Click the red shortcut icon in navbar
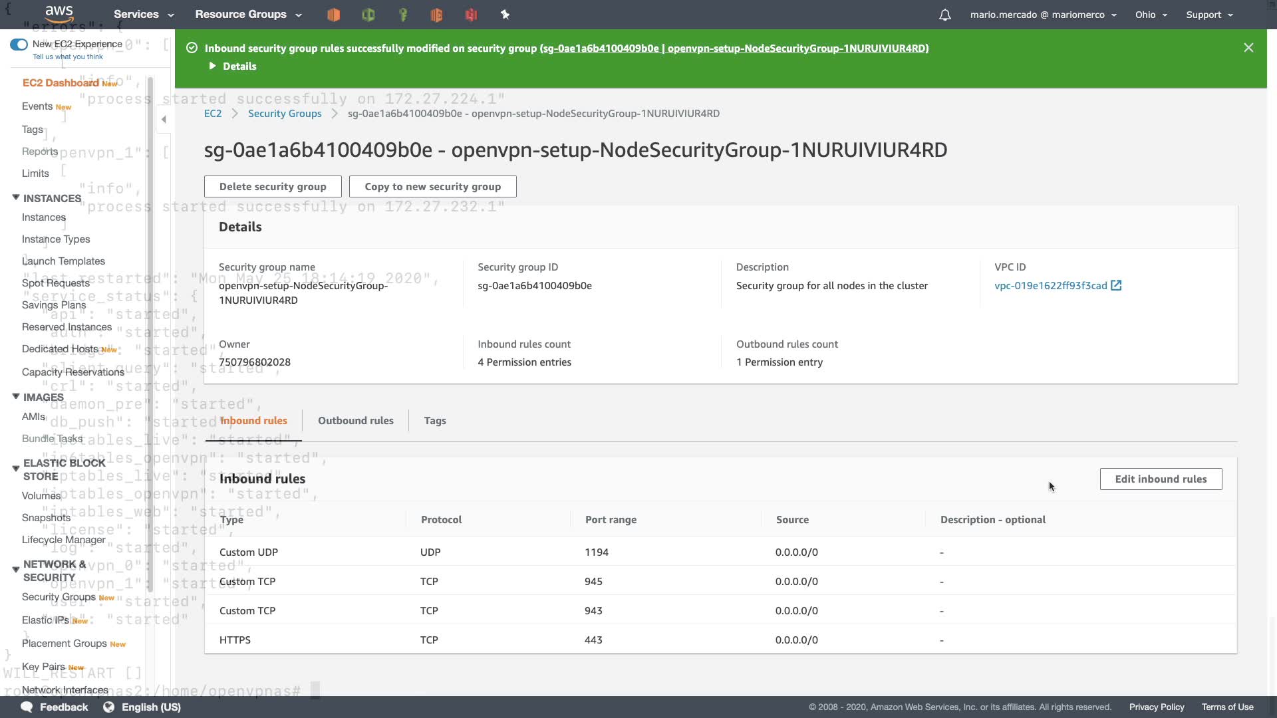Viewport: 1277px width, 718px height. coord(471,15)
